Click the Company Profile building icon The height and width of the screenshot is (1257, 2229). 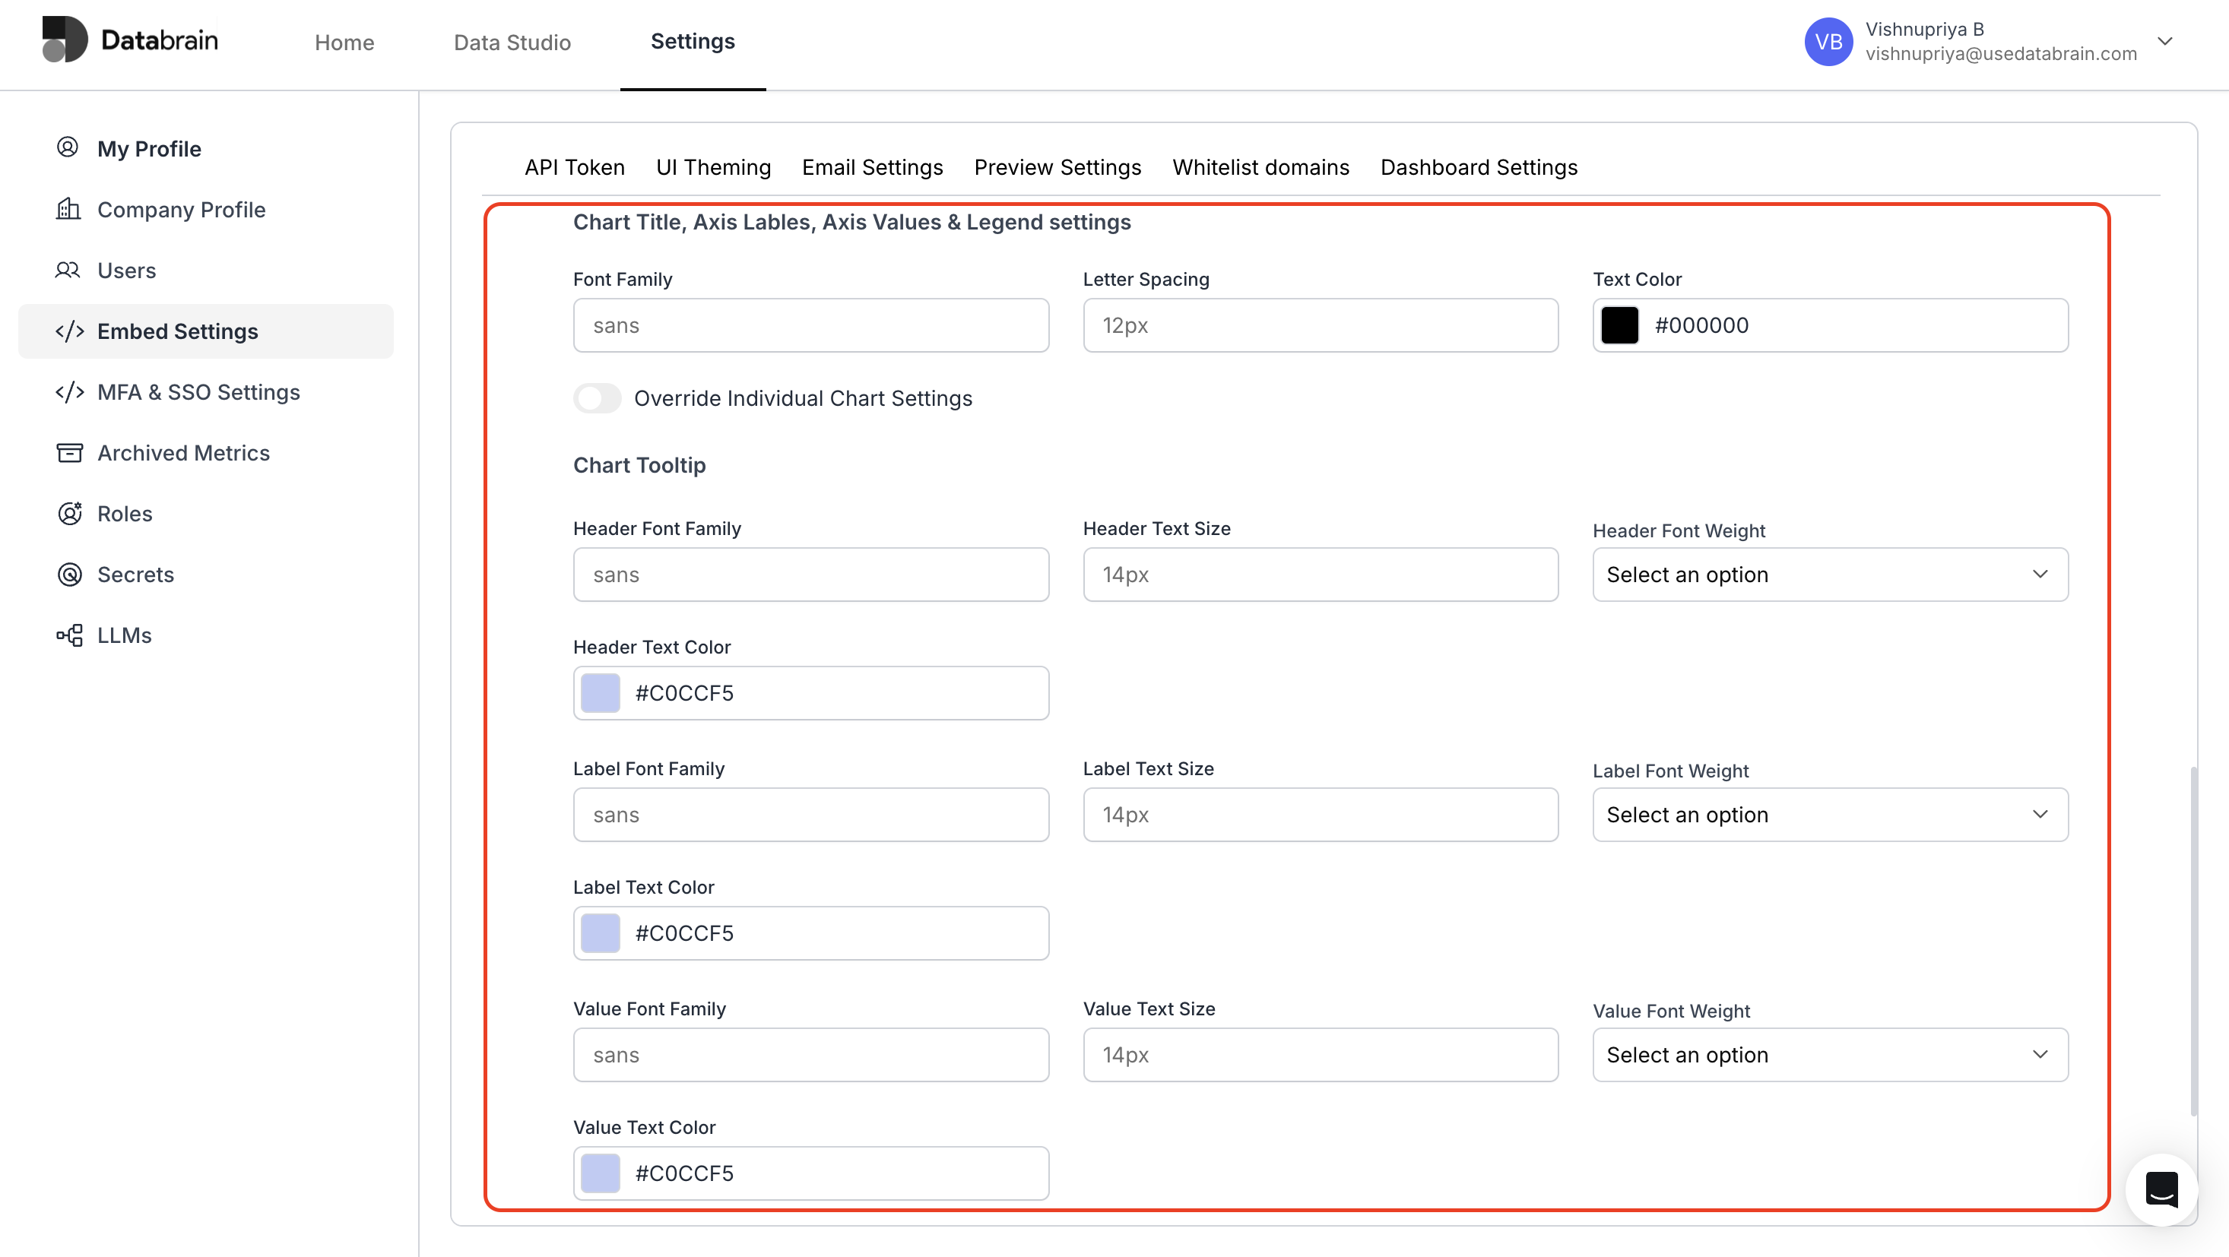(x=68, y=208)
